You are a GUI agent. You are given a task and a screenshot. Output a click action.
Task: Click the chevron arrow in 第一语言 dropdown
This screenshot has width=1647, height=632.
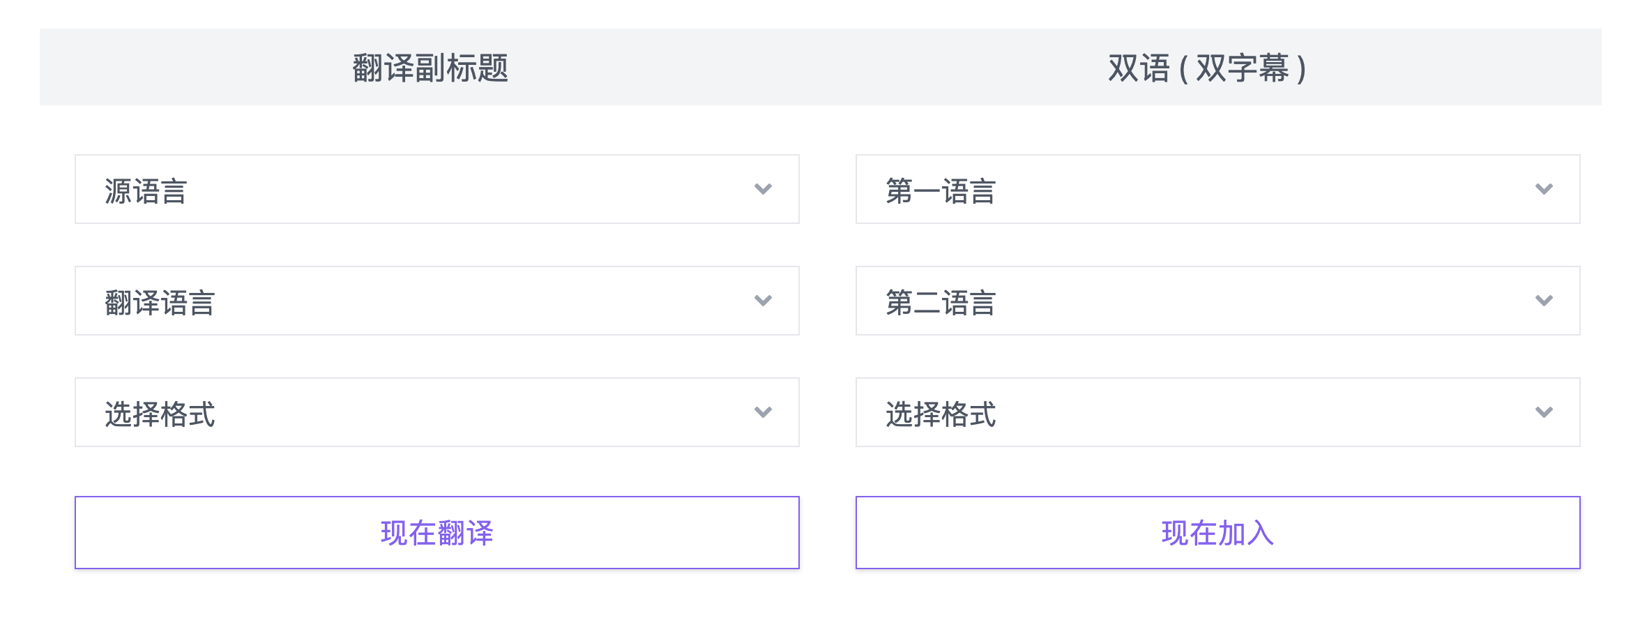1544,189
